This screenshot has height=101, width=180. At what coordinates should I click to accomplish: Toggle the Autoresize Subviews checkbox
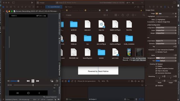point(156,73)
